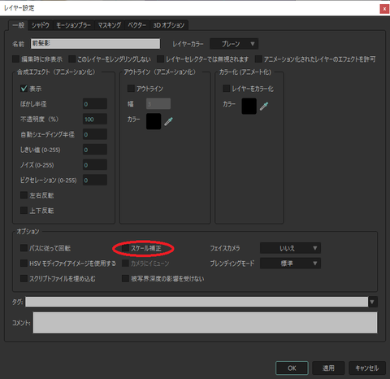Image resolution: width=390 pixels, height=379 pixels.
Task: Click the 自動シェーディング半径 value field
Action: pos(95,134)
